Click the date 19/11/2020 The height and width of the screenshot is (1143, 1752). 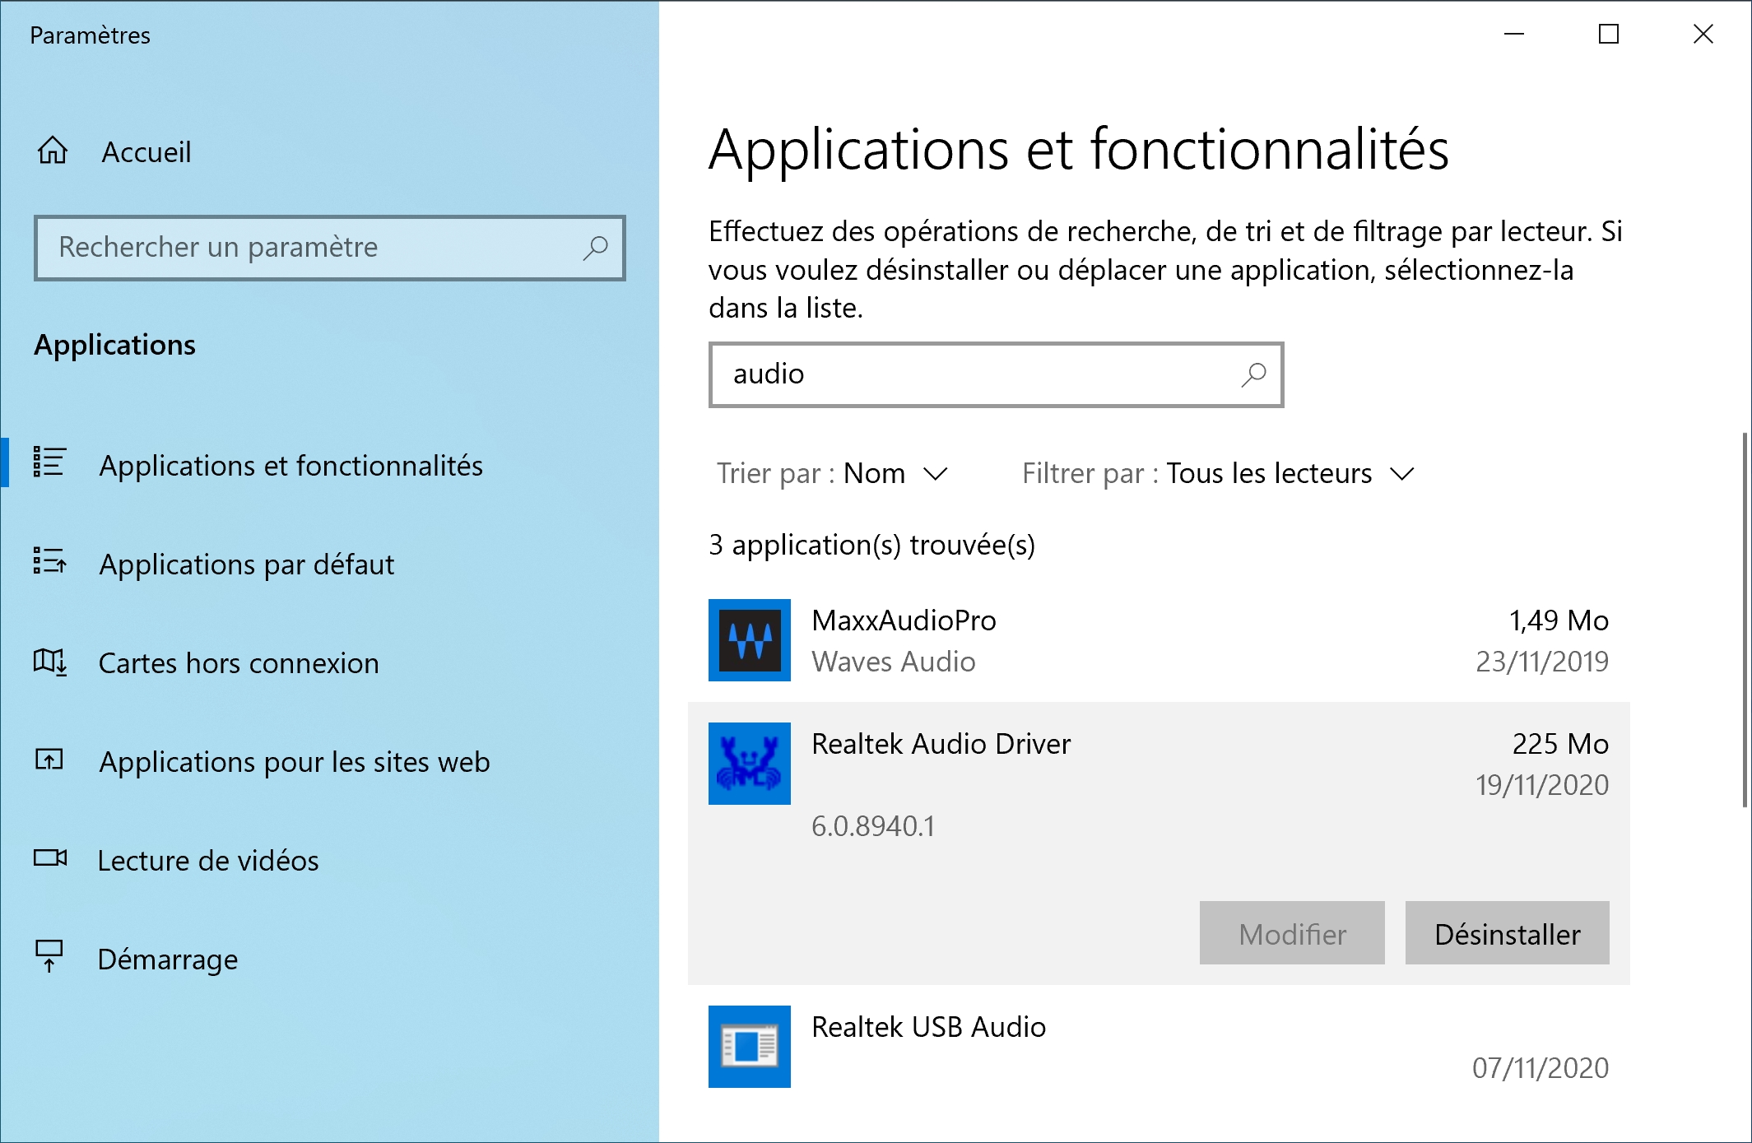coord(1542,785)
